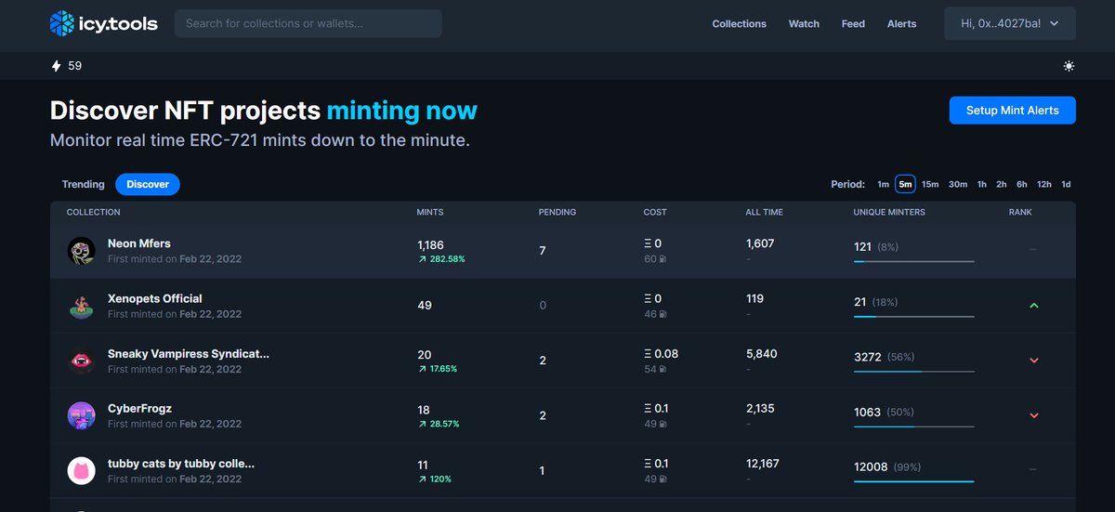Open the tubby cats by tubby colle... link
1115x512 pixels.
tap(181, 464)
